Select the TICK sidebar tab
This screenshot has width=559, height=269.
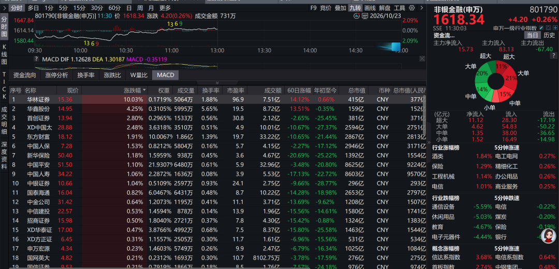4,86
